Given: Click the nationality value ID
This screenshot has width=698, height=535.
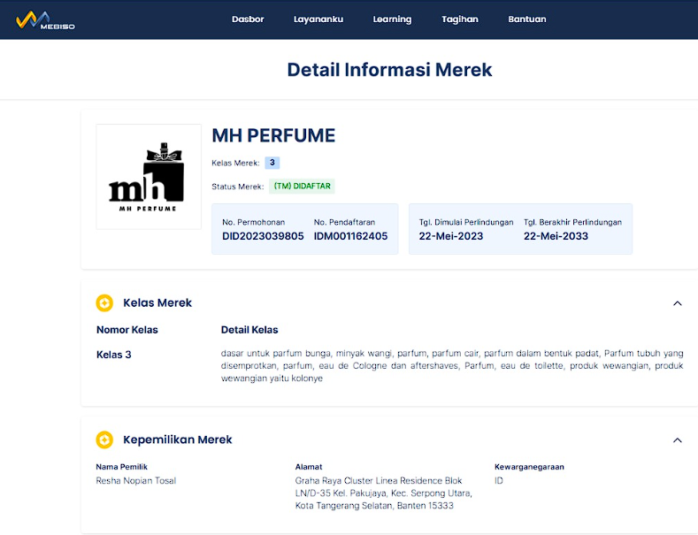Looking at the screenshot, I should tap(499, 480).
